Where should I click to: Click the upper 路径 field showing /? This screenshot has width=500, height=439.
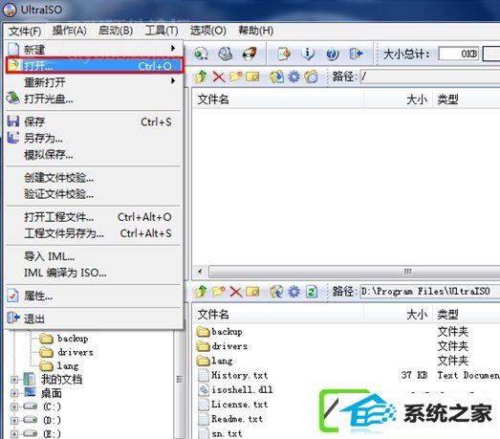point(430,77)
